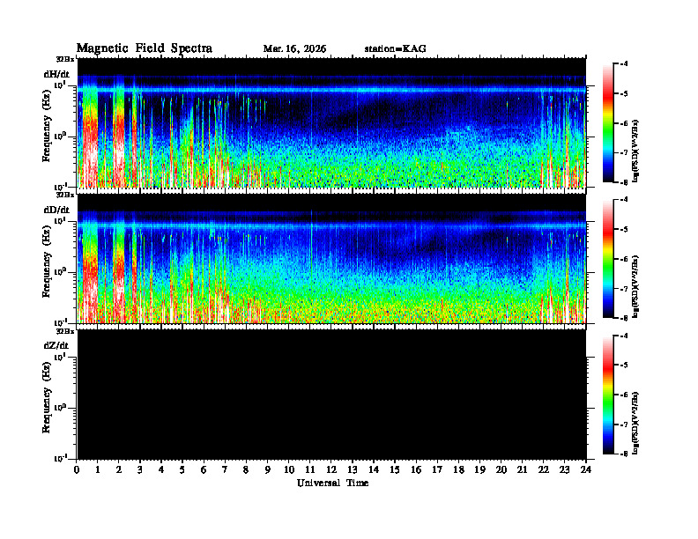Screen dimensions: 698x539
Task: Click hour "8" on the time axis
Action: [246, 470]
